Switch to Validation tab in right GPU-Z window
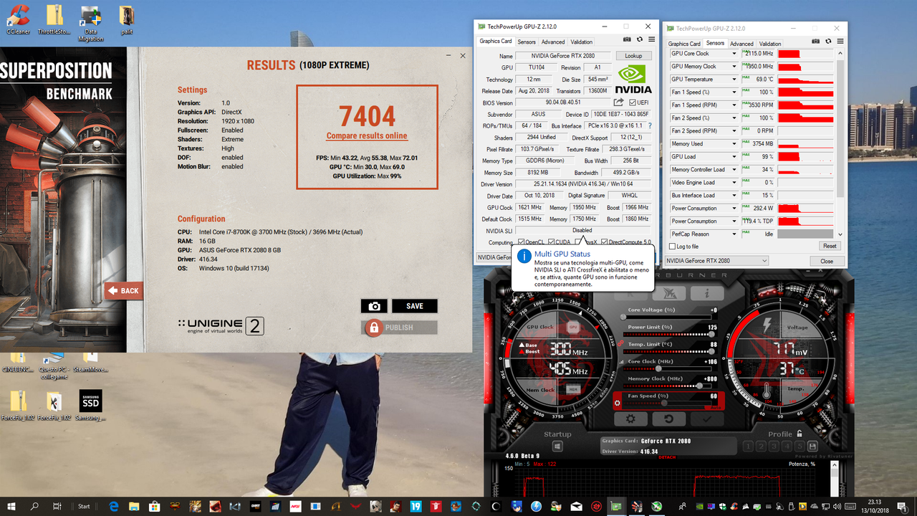Image resolution: width=917 pixels, height=516 pixels. (x=770, y=44)
